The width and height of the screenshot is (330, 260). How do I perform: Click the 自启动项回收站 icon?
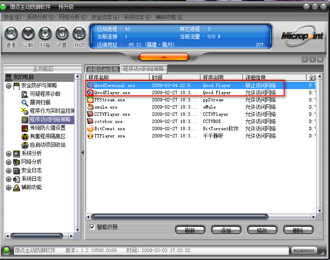[25, 145]
